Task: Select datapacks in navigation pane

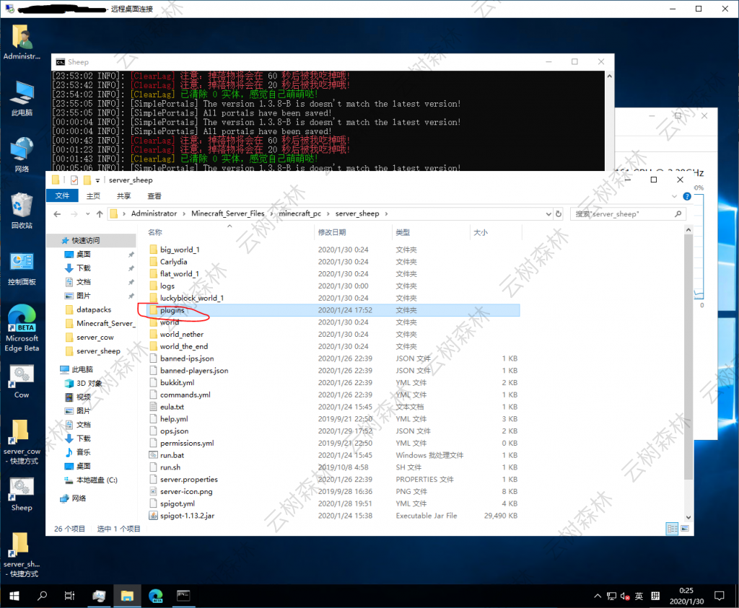Action: (x=94, y=309)
